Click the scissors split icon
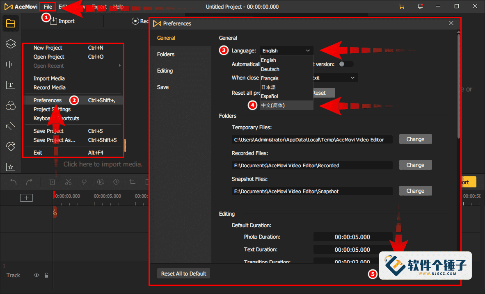 (69, 182)
